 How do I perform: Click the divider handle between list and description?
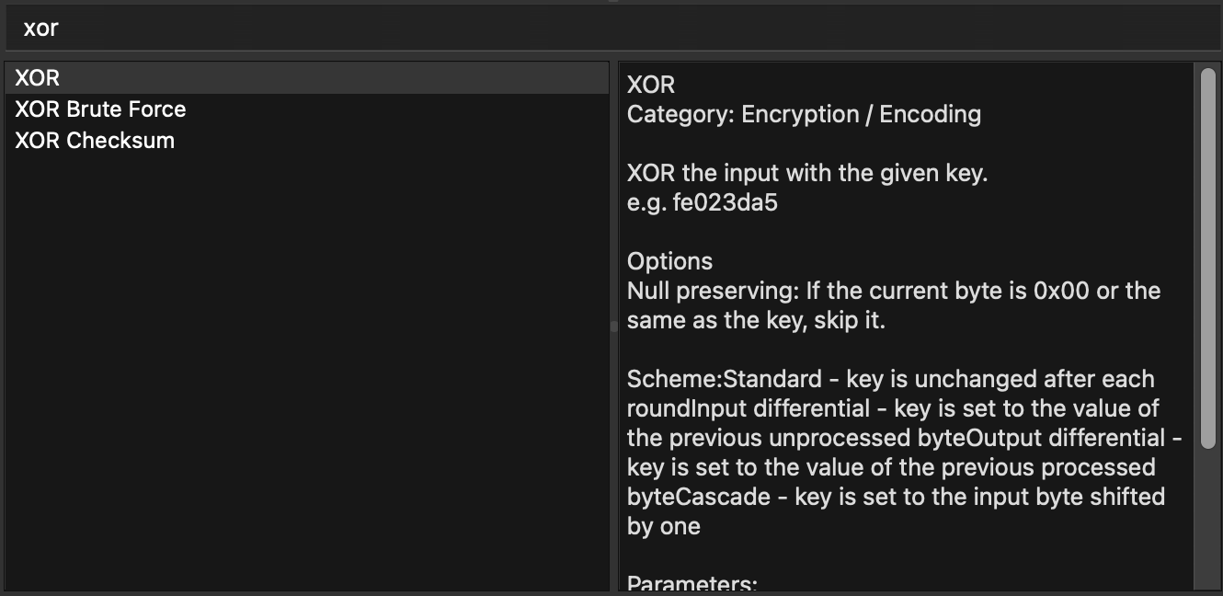tap(614, 326)
